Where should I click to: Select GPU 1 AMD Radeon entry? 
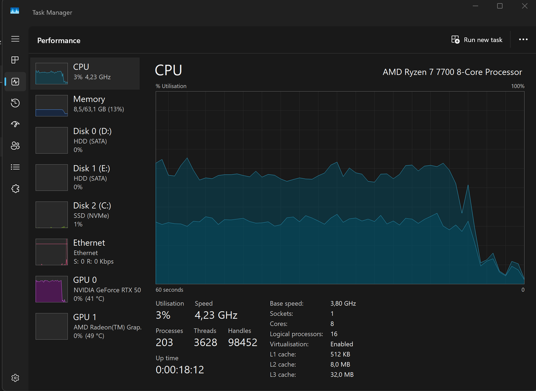[x=85, y=326]
